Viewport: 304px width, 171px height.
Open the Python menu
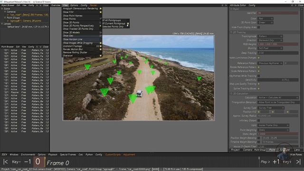89,154
